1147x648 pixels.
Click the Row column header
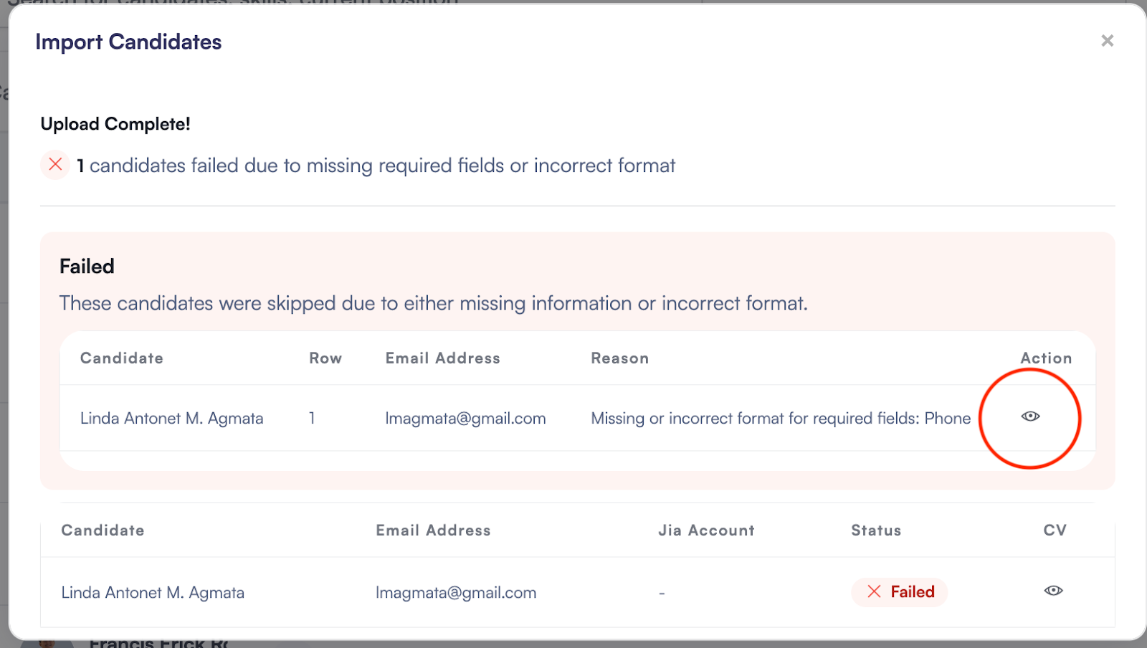tap(325, 358)
